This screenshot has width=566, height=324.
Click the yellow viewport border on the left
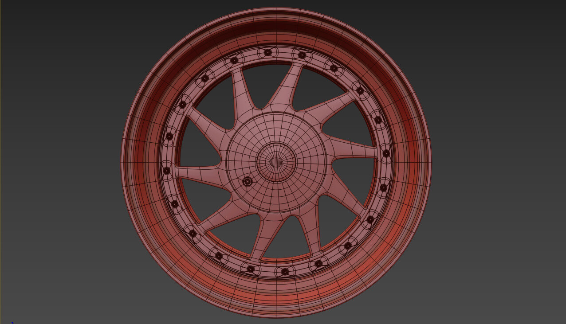coord(1,162)
